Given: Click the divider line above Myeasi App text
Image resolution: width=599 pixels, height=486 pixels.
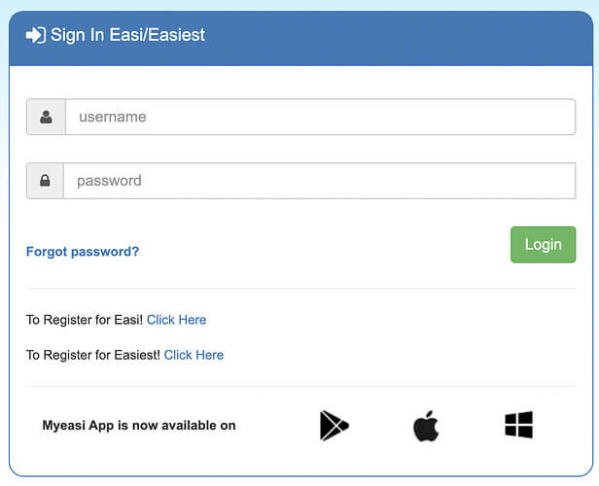Looking at the screenshot, I should coord(300,386).
